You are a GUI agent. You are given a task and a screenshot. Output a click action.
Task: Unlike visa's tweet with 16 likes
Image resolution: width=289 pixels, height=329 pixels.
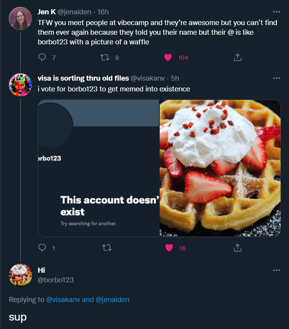(169, 248)
